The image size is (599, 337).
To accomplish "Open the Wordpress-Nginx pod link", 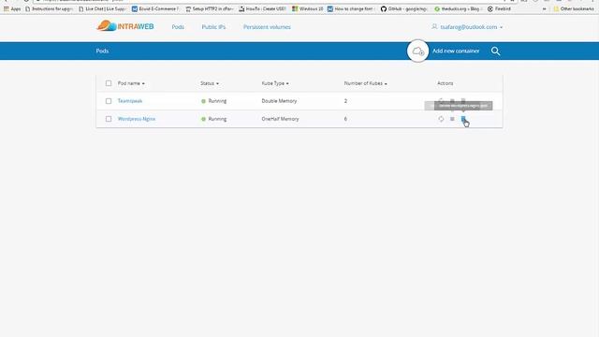I will [x=137, y=119].
